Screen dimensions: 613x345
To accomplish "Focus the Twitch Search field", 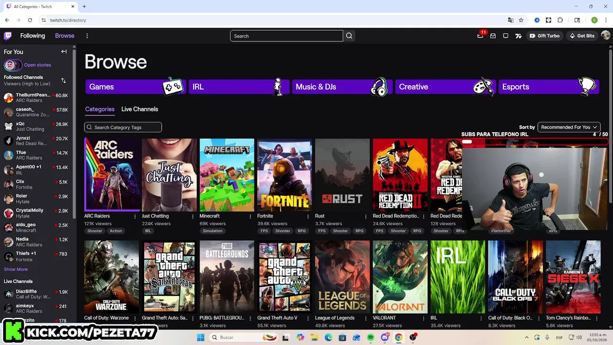I will [x=286, y=36].
